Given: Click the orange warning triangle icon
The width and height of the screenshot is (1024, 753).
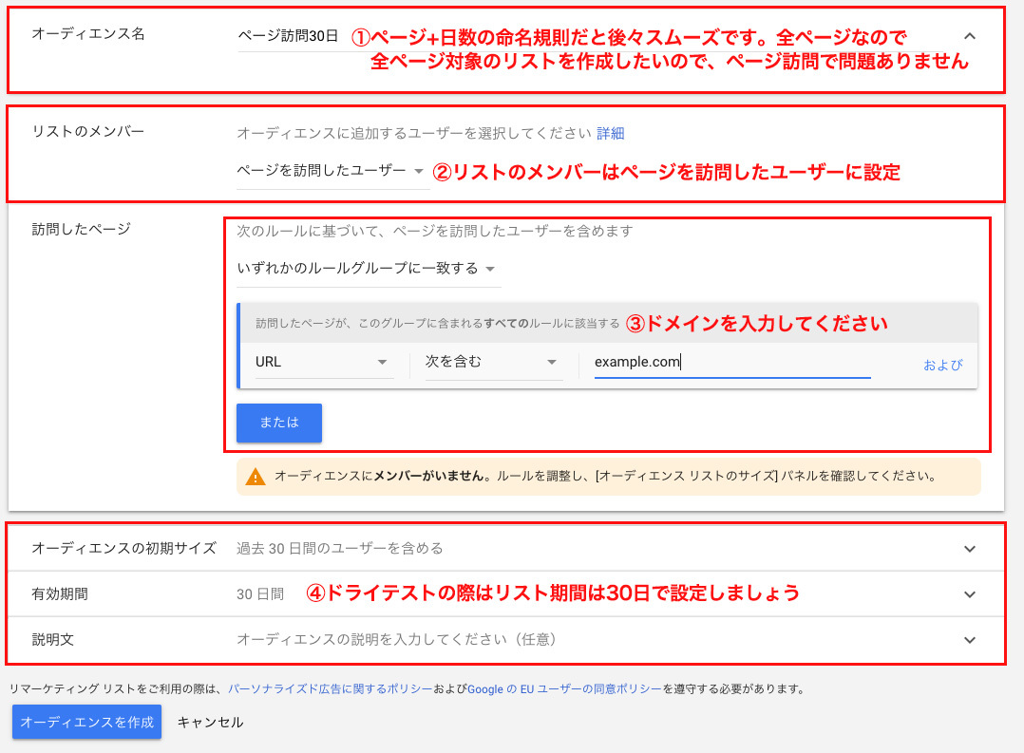Looking at the screenshot, I should click(256, 477).
